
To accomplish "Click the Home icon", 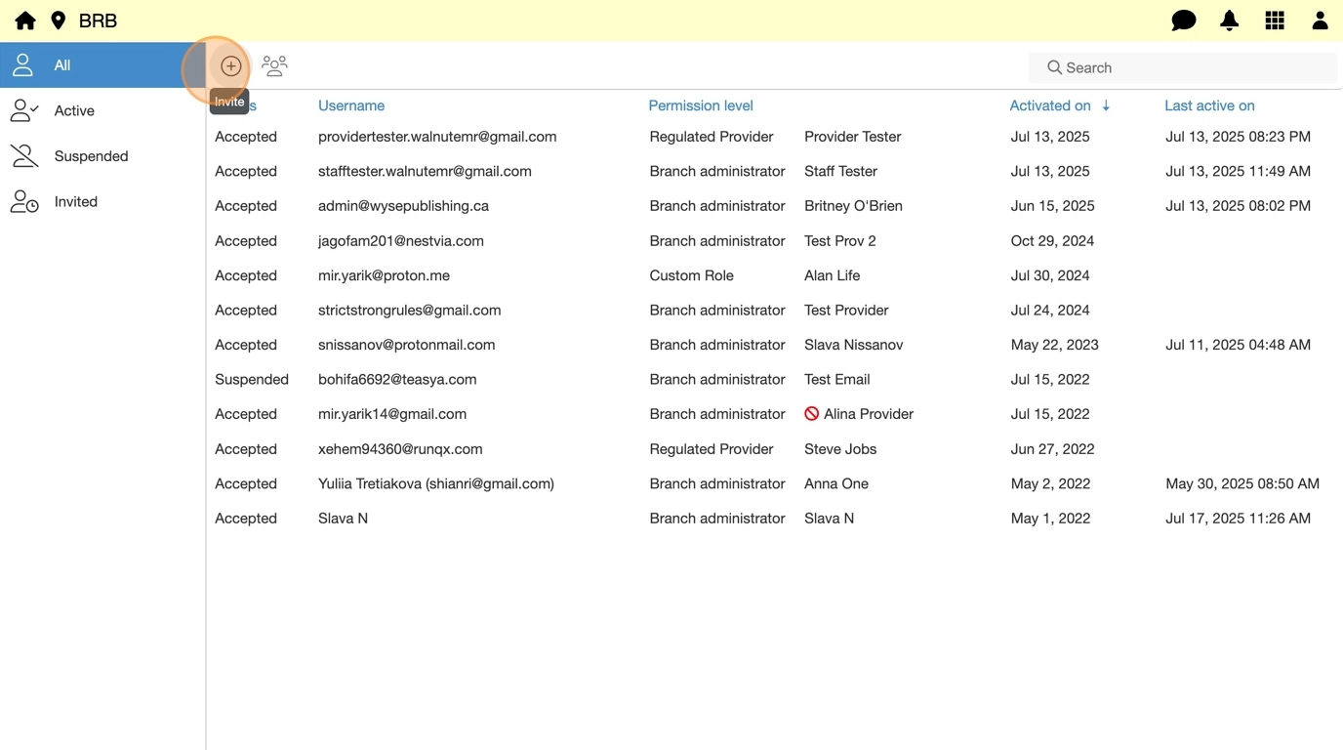I will click(x=25, y=21).
